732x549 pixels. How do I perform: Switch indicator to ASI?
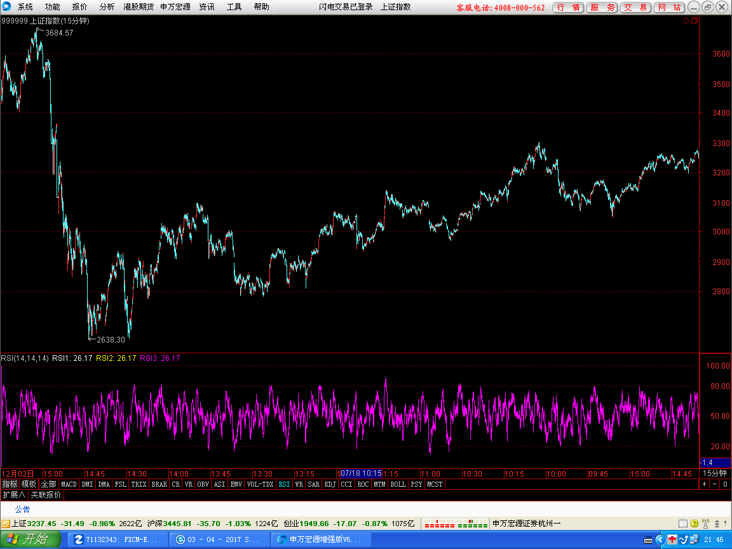(x=219, y=484)
